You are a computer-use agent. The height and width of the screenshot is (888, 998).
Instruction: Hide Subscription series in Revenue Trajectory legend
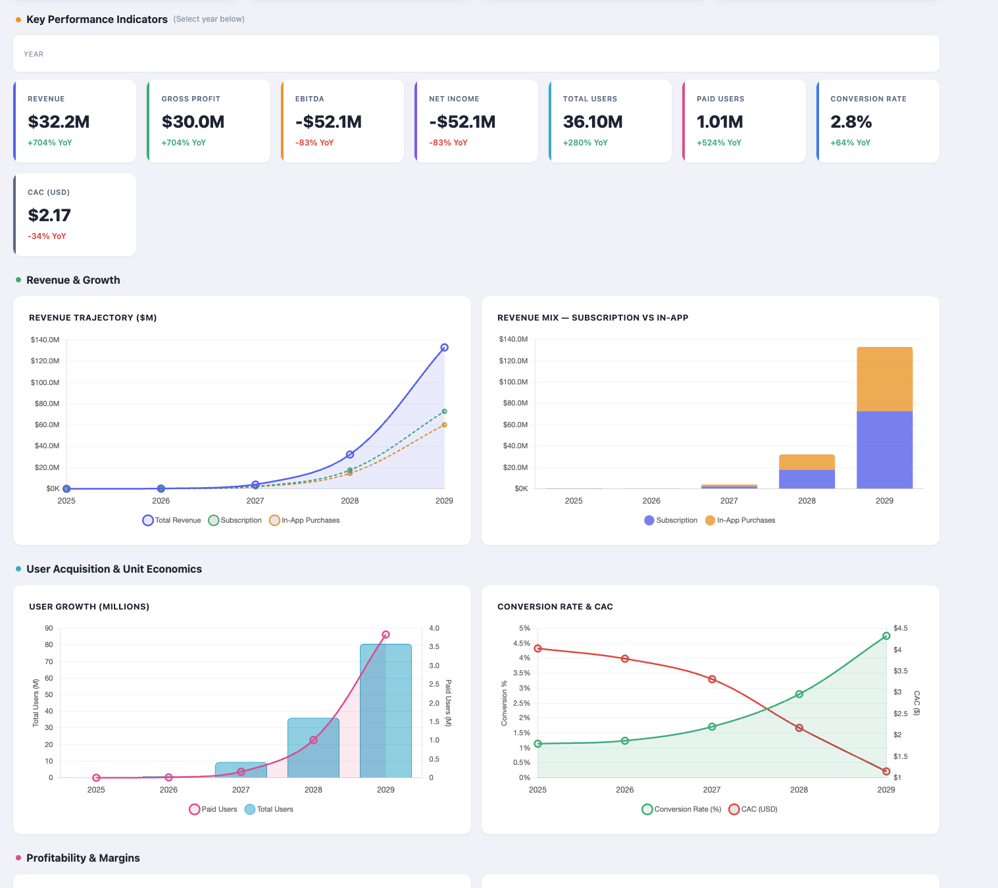(x=235, y=520)
